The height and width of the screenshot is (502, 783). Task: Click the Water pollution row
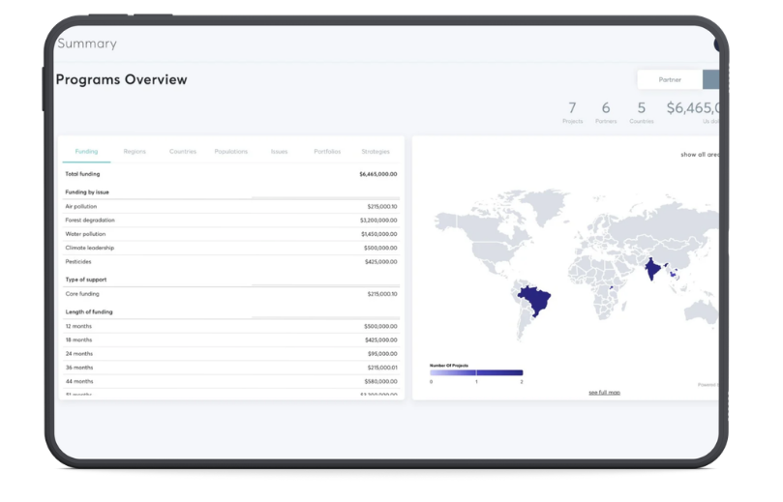231,234
